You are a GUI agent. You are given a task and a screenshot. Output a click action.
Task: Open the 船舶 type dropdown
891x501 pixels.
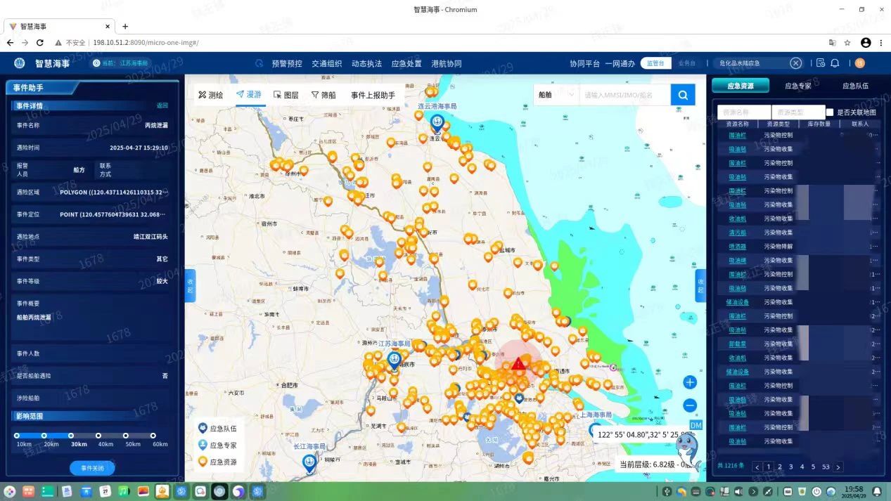556,95
